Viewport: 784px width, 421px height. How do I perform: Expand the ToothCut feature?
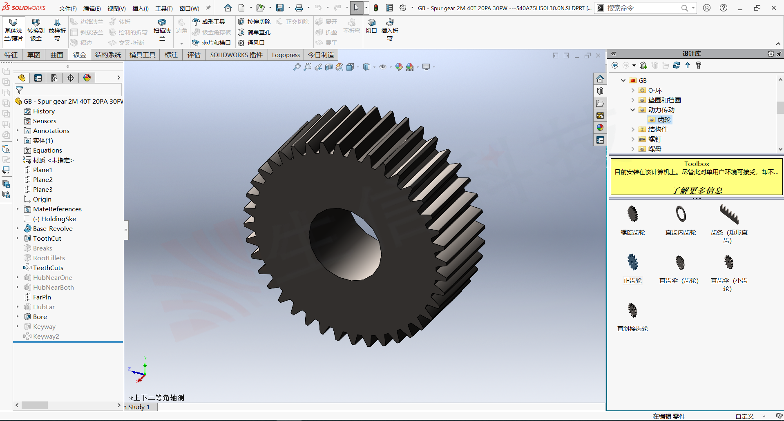tap(18, 238)
